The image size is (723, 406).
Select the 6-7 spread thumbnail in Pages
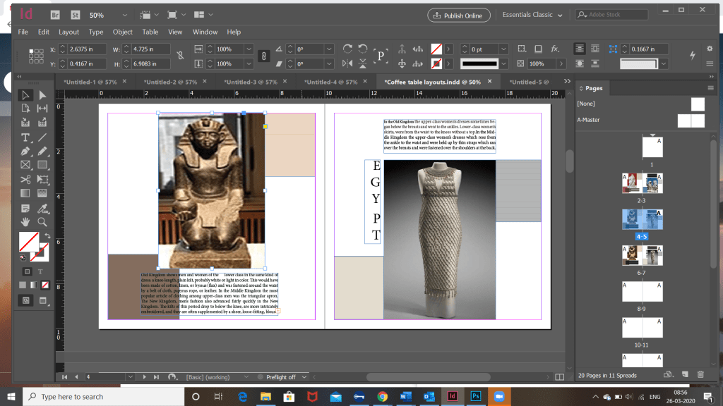(642, 255)
